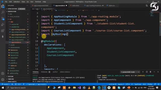
Task: Click the errors and warnings status counter
Action: tap(18, 84)
